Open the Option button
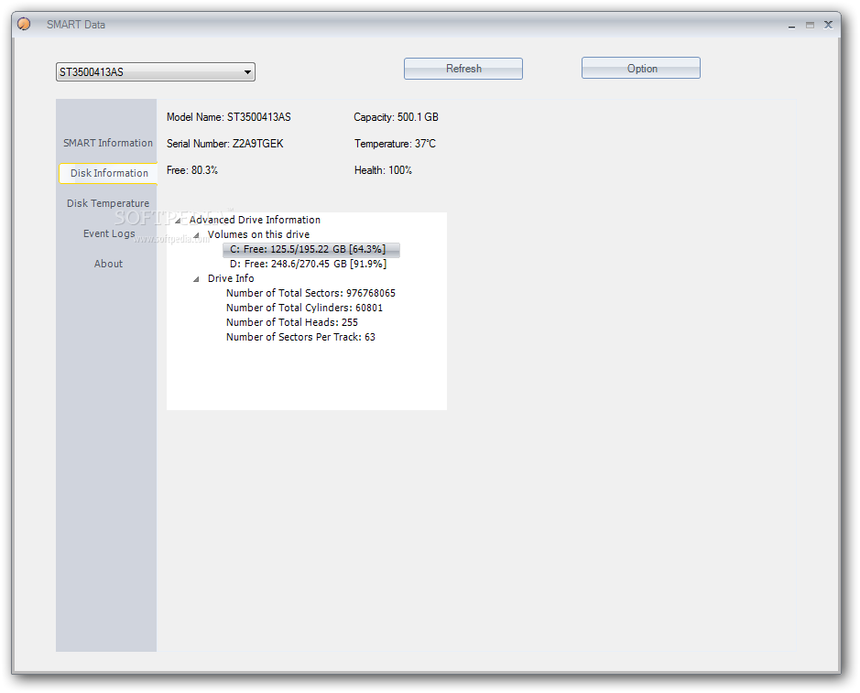 641,68
